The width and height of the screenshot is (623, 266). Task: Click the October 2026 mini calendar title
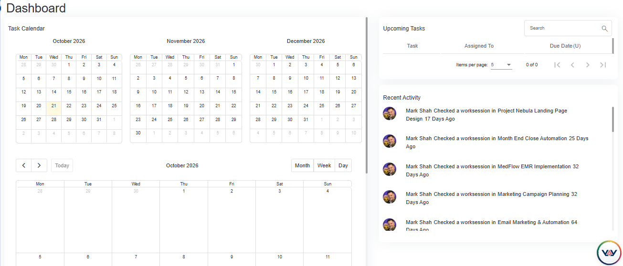[x=69, y=41]
